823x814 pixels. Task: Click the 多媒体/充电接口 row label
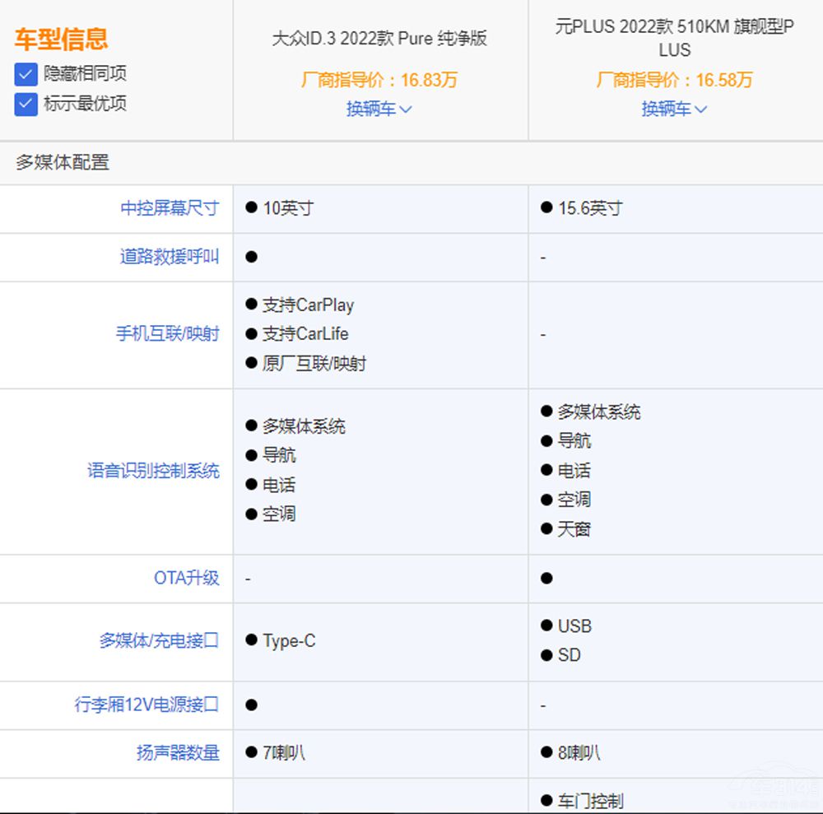tap(159, 641)
